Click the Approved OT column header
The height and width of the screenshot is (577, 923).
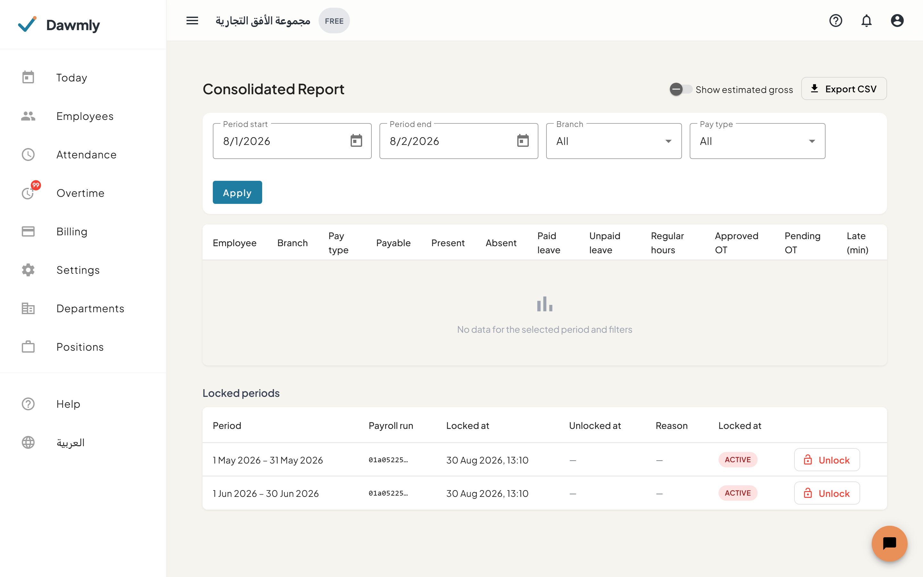(736, 243)
